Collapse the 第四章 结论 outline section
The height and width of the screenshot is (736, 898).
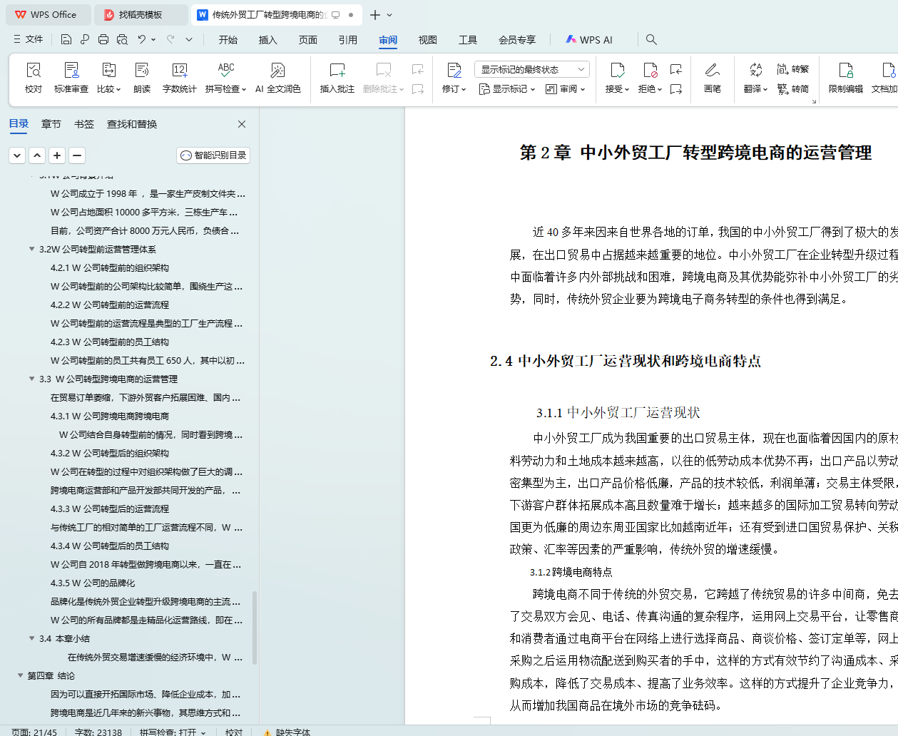coord(20,675)
